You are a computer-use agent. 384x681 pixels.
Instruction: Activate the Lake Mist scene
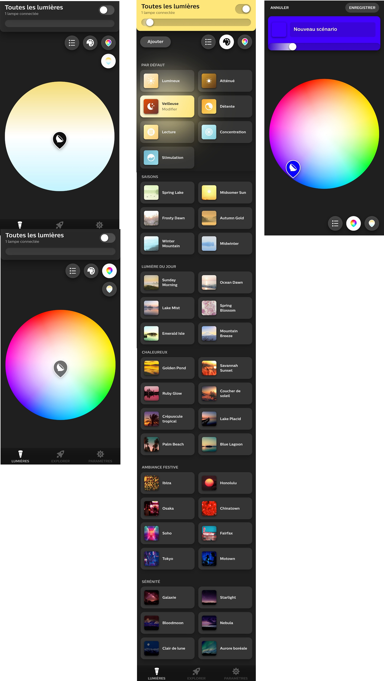pos(167,308)
